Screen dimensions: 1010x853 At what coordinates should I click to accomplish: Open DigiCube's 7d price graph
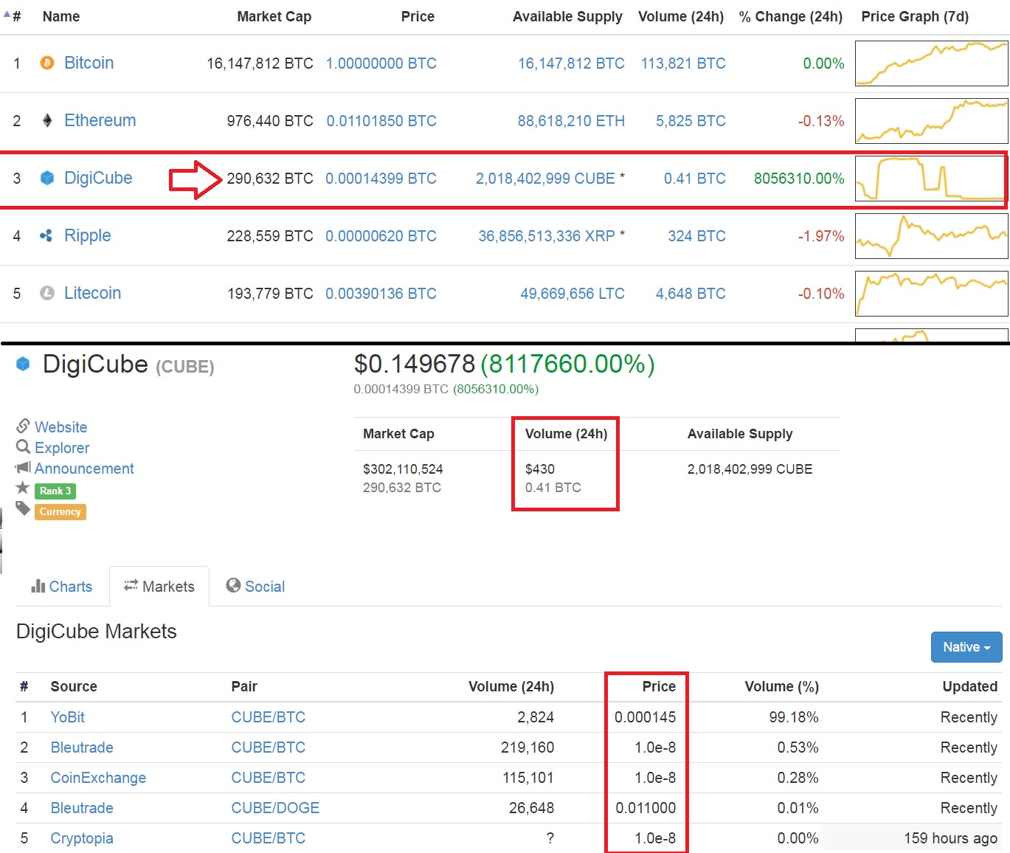pyautogui.click(x=931, y=179)
